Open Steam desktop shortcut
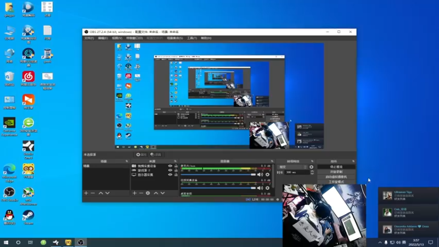The image size is (439, 247). (x=29, y=217)
